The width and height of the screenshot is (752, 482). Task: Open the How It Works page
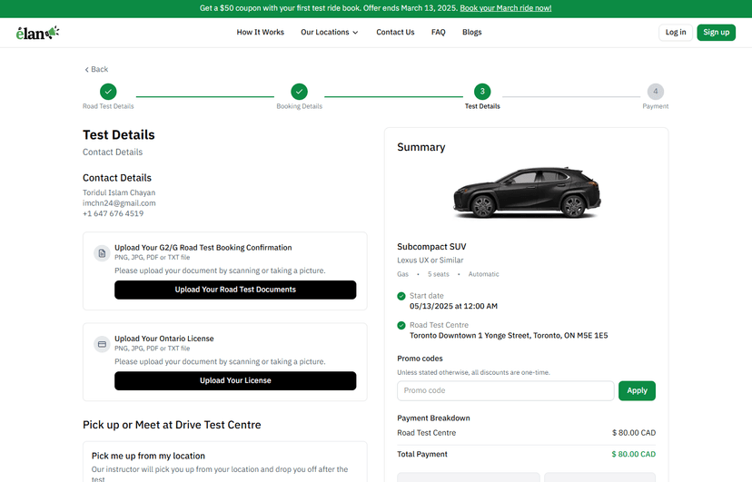[x=261, y=32]
